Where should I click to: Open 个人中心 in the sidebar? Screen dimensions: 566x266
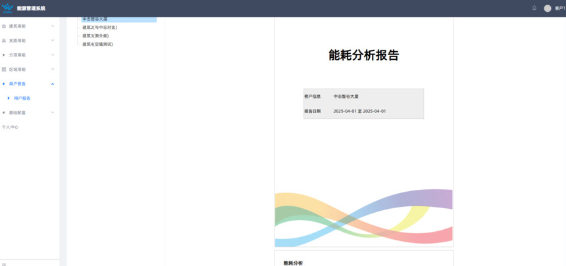10,127
